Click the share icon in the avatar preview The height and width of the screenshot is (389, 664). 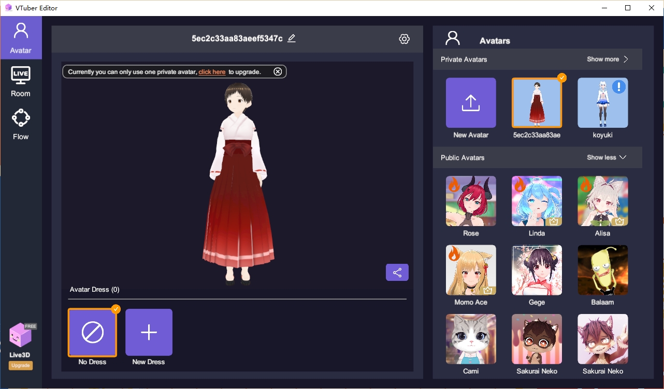[397, 272]
